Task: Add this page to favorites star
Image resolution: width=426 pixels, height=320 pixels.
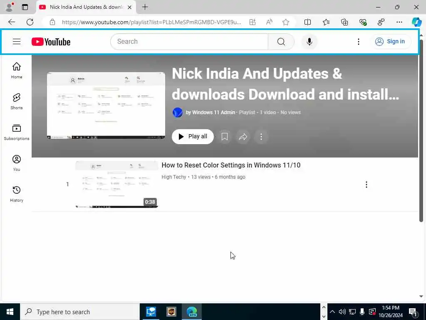Action: click(x=285, y=22)
